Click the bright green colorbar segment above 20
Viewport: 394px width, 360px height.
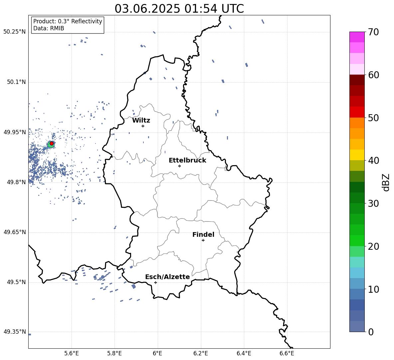[x=357, y=240]
